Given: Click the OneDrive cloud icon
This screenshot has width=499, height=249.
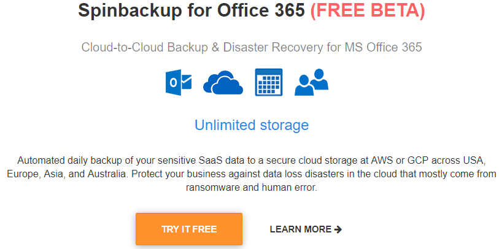Looking at the screenshot, I should (x=223, y=83).
